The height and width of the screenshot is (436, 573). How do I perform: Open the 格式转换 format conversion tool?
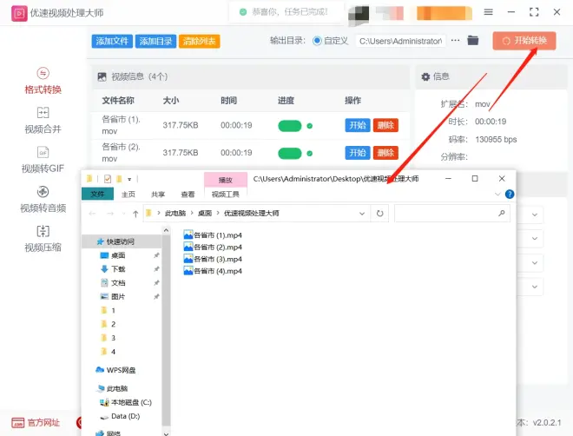coord(43,81)
